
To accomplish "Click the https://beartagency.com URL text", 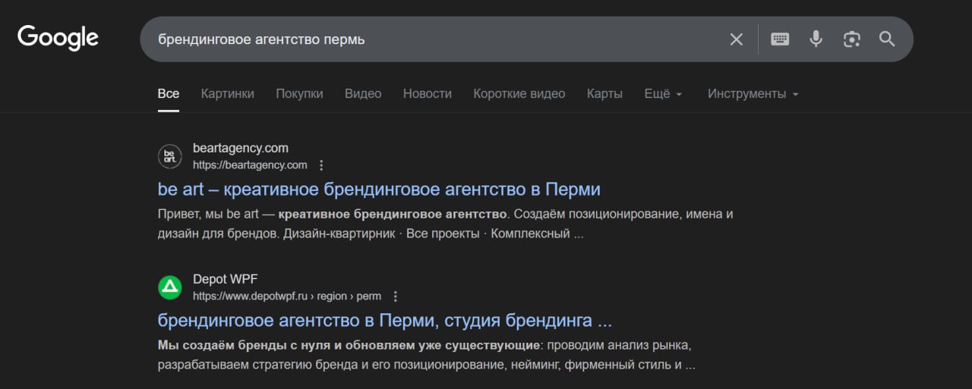I will tap(250, 165).
